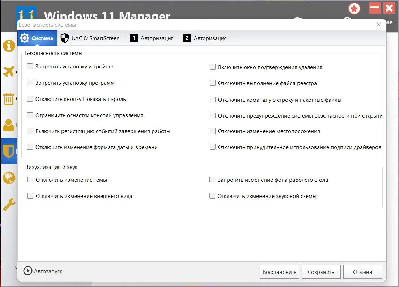The image size is (399, 287).
Task: Open the Optimizer airplane sidebar icon
Action: [9, 72]
